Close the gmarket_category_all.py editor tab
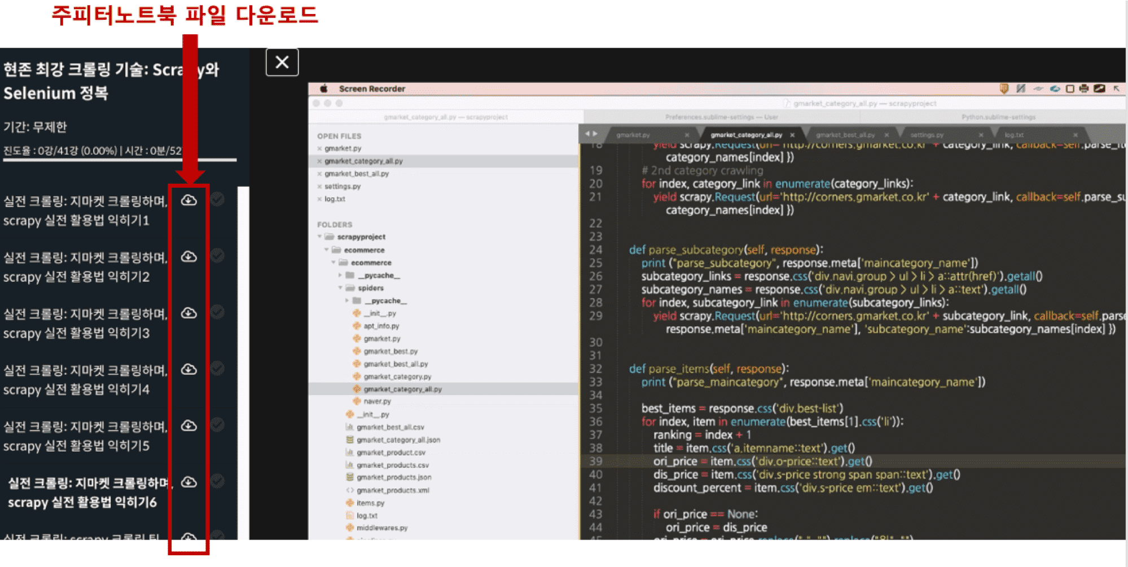 coord(792,135)
